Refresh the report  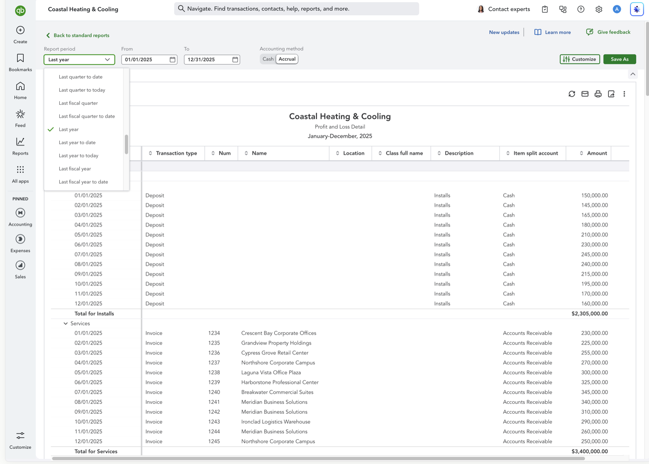[572, 94]
